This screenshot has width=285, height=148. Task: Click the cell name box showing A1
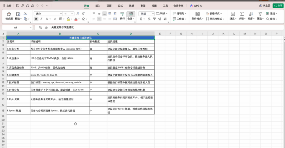pos(17,27)
